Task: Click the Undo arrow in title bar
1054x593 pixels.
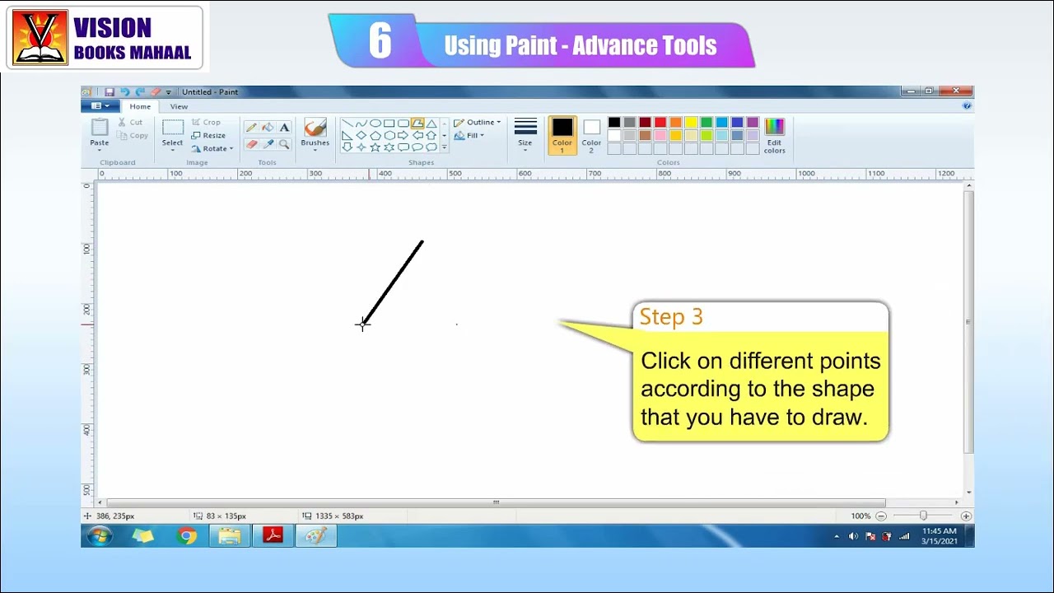Action: (125, 92)
